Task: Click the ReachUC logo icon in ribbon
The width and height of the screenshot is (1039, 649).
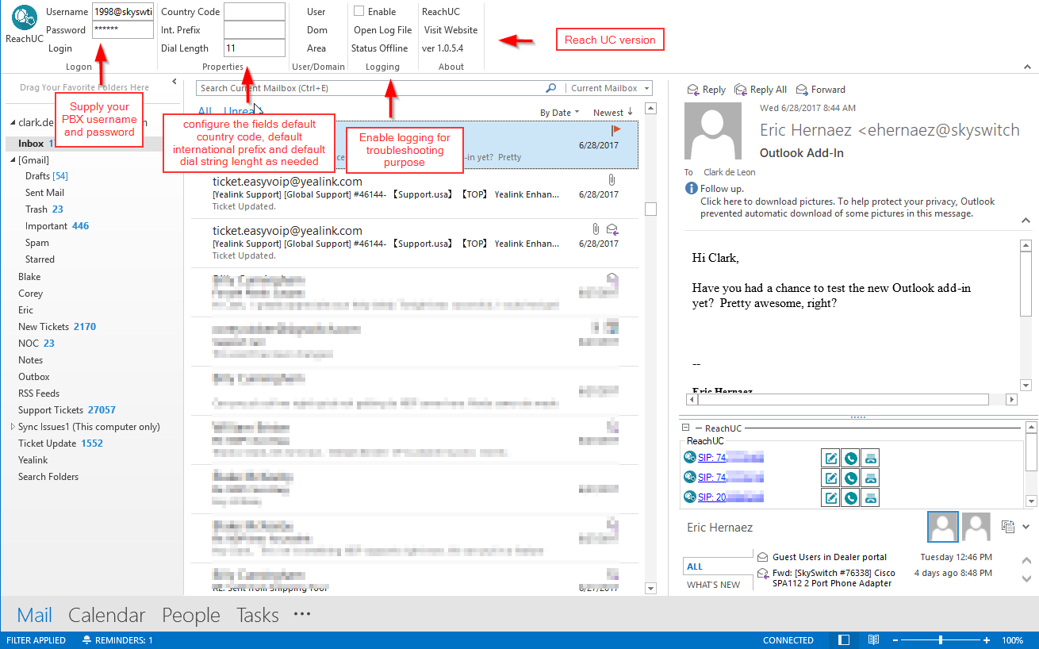Action: [25, 17]
